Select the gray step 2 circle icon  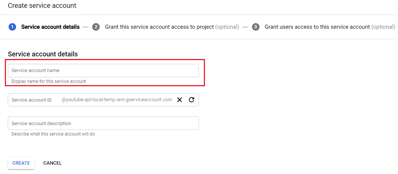pos(96,27)
